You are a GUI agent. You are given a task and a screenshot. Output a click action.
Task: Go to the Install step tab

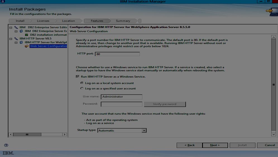coord(20,21)
